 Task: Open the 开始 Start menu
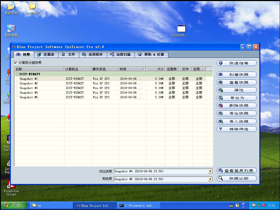[14, 205]
